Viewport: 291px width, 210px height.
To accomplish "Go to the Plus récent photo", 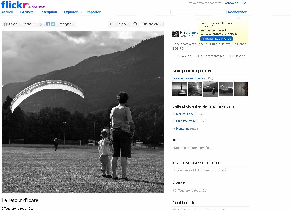I will click(x=120, y=24).
